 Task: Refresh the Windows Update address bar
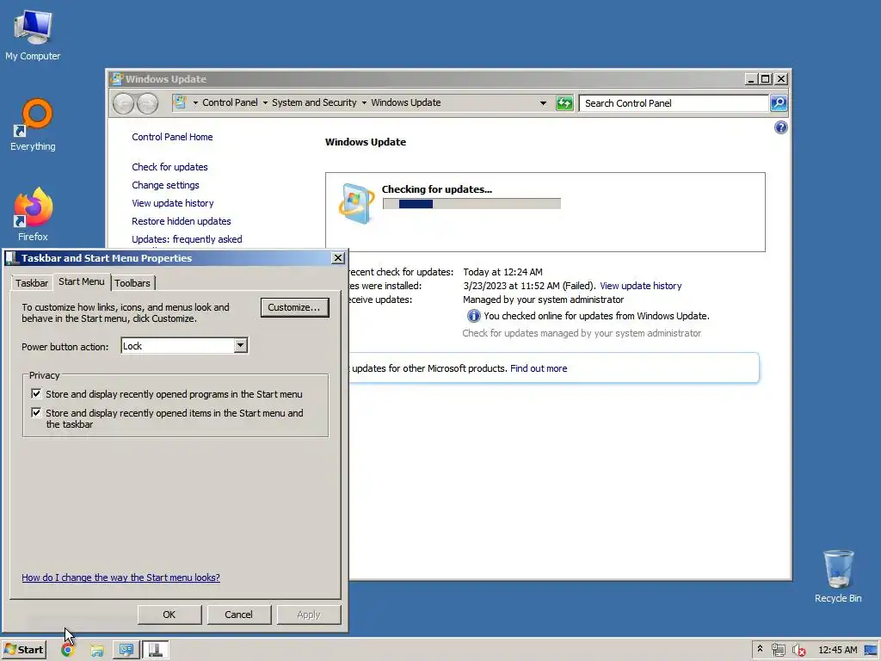pyautogui.click(x=564, y=103)
